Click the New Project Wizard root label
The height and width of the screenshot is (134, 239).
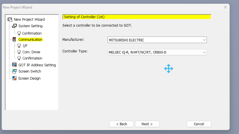[x=29, y=19]
